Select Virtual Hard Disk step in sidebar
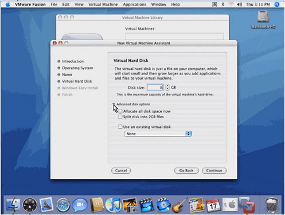 point(77,81)
